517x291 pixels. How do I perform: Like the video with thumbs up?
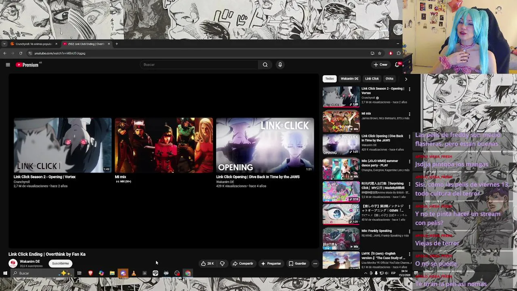coord(207,264)
